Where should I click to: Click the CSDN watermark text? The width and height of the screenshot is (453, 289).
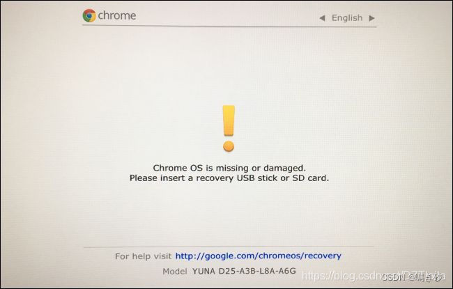click(412, 278)
